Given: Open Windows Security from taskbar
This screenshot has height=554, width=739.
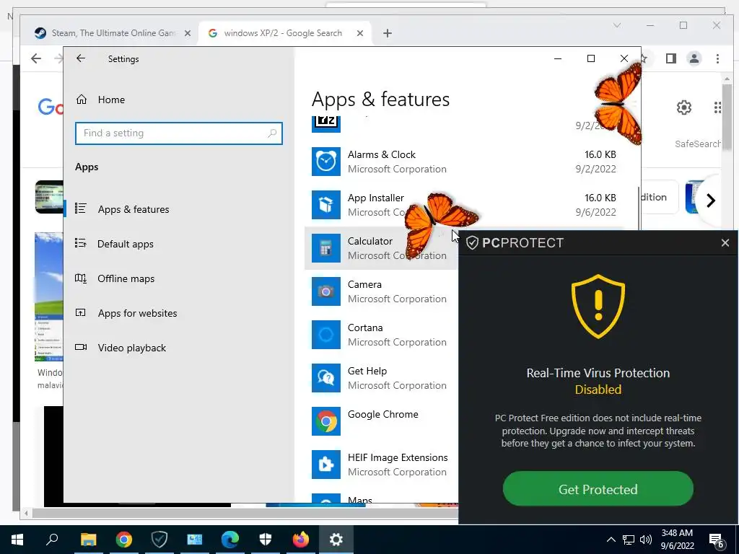Looking at the screenshot, I should (x=266, y=540).
